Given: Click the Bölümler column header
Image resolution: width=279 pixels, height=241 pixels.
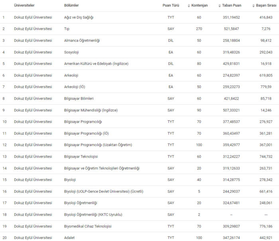Looking at the screenshot, I should click(71, 5).
